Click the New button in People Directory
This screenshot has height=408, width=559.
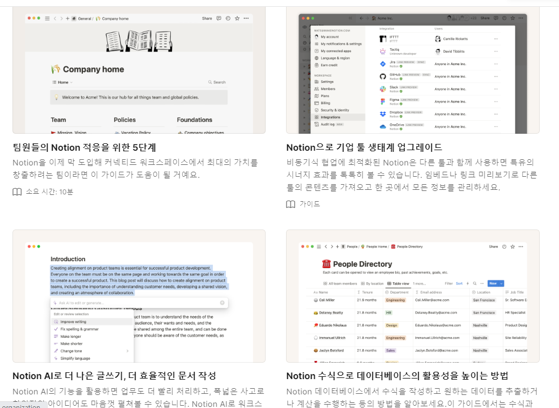tap(493, 283)
